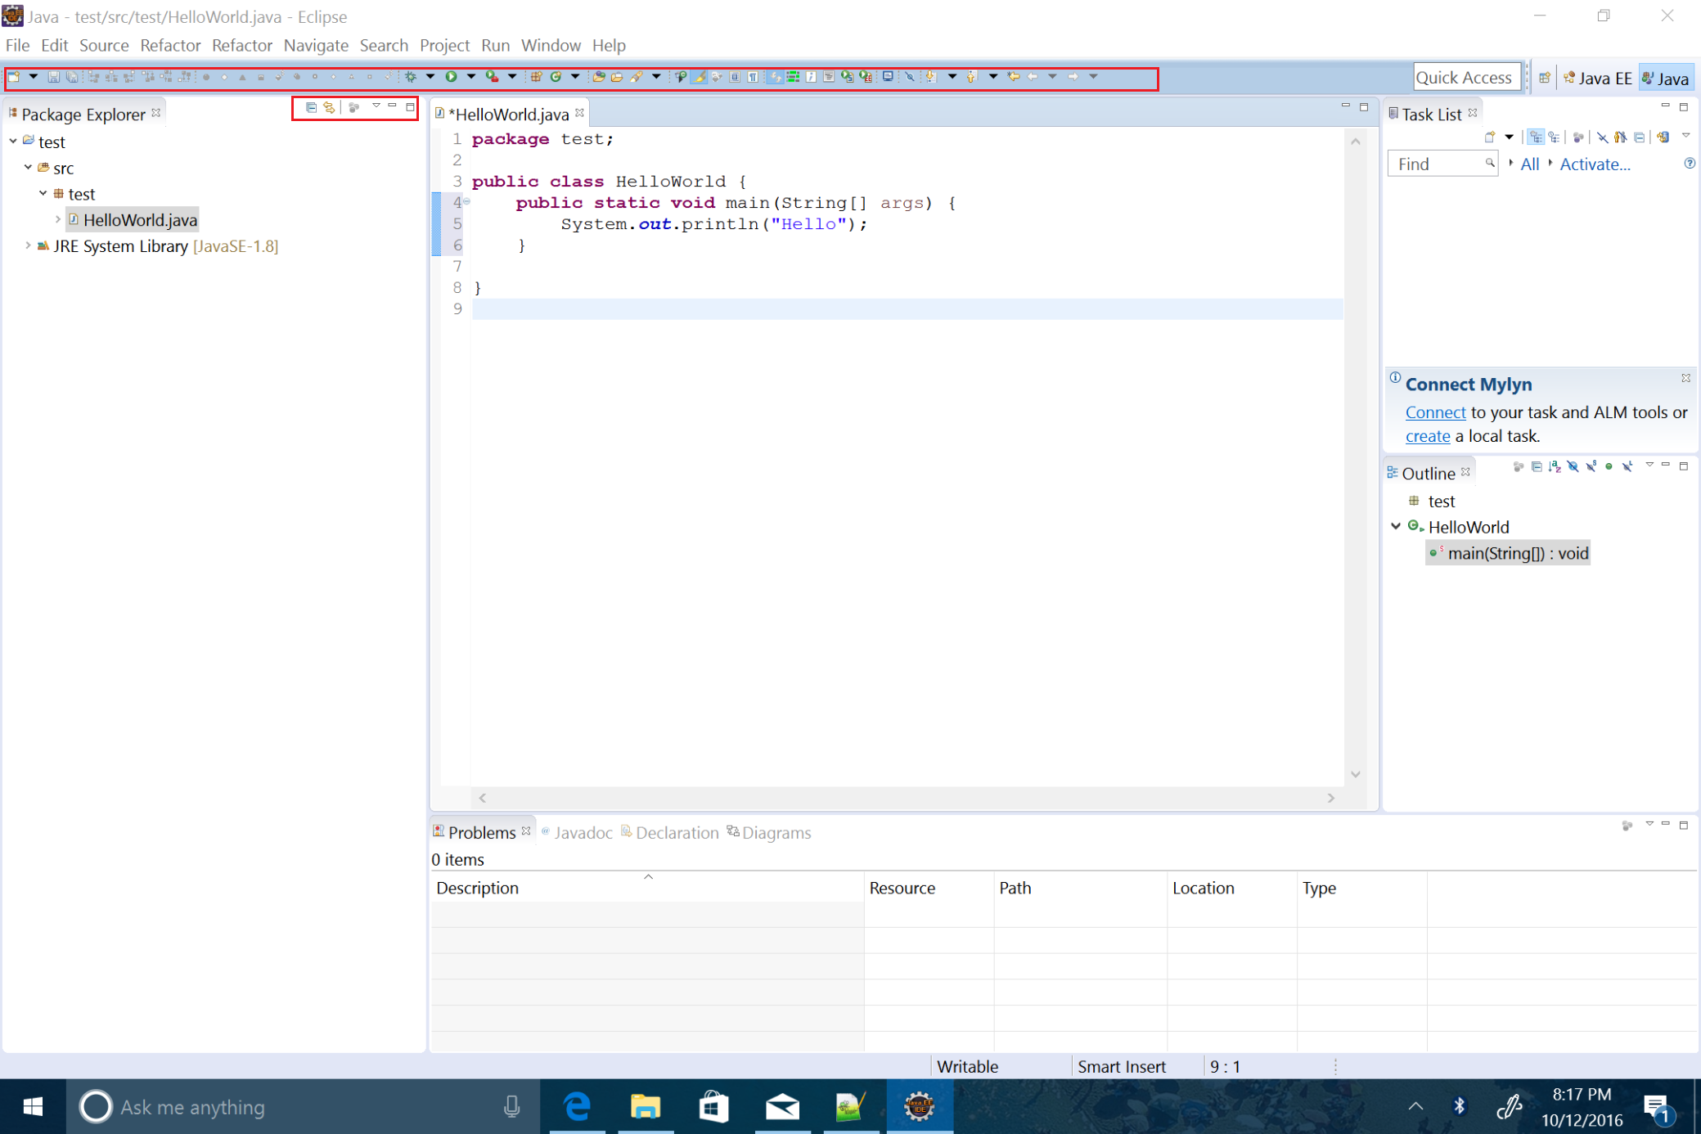This screenshot has width=1701, height=1134.
Task: Click the Debug bug icon
Action: coord(411,77)
